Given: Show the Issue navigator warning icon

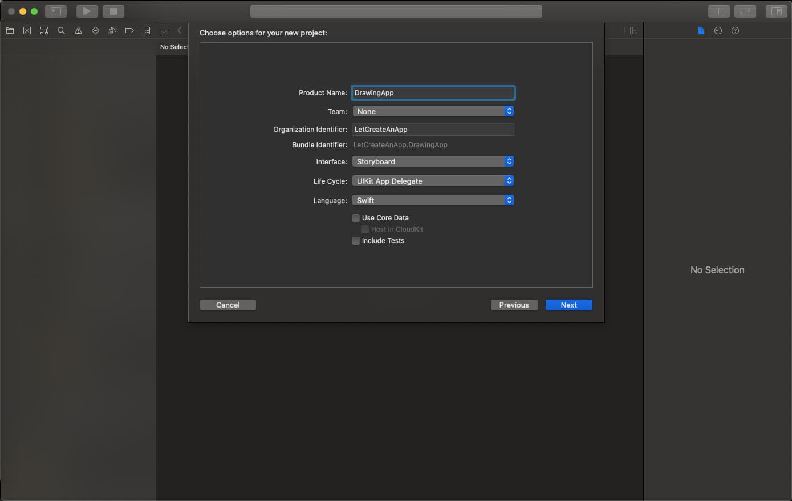Looking at the screenshot, I should pyautogui.click(x=78, y=30).
